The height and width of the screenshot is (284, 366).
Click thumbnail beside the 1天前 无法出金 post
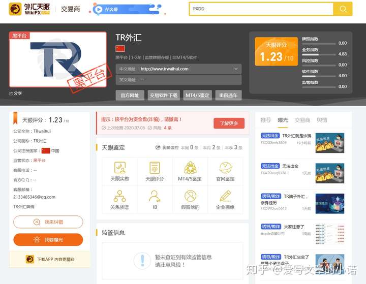click(x=330, y=173)
